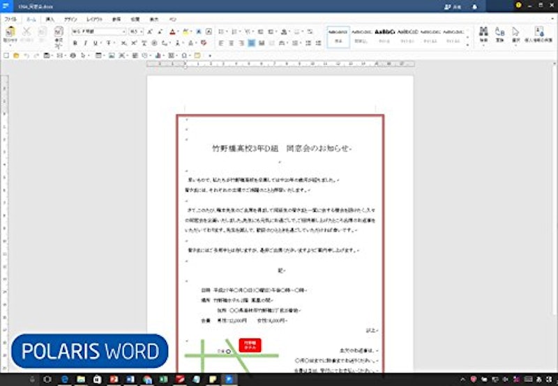This screenshot has height=386, width=558.
Task: Increase font size with grow font icon
Action: click(x=150, y=31)
